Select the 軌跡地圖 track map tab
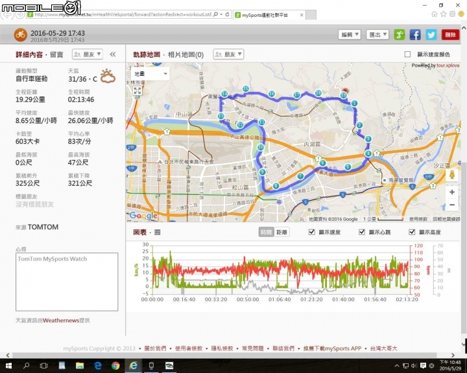 [147, 54]
